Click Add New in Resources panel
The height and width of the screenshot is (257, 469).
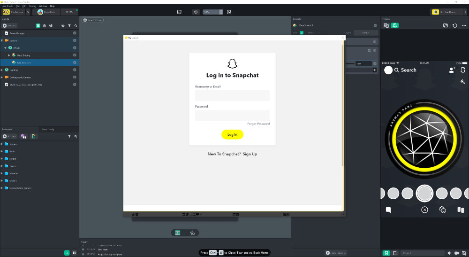coord(9,136)
